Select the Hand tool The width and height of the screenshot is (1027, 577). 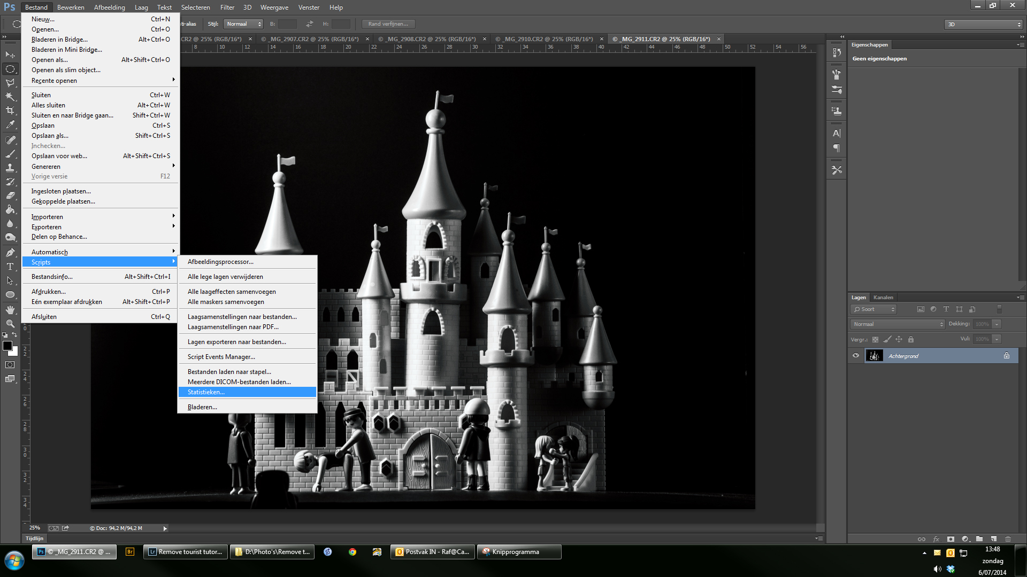(x=10, y=310)
